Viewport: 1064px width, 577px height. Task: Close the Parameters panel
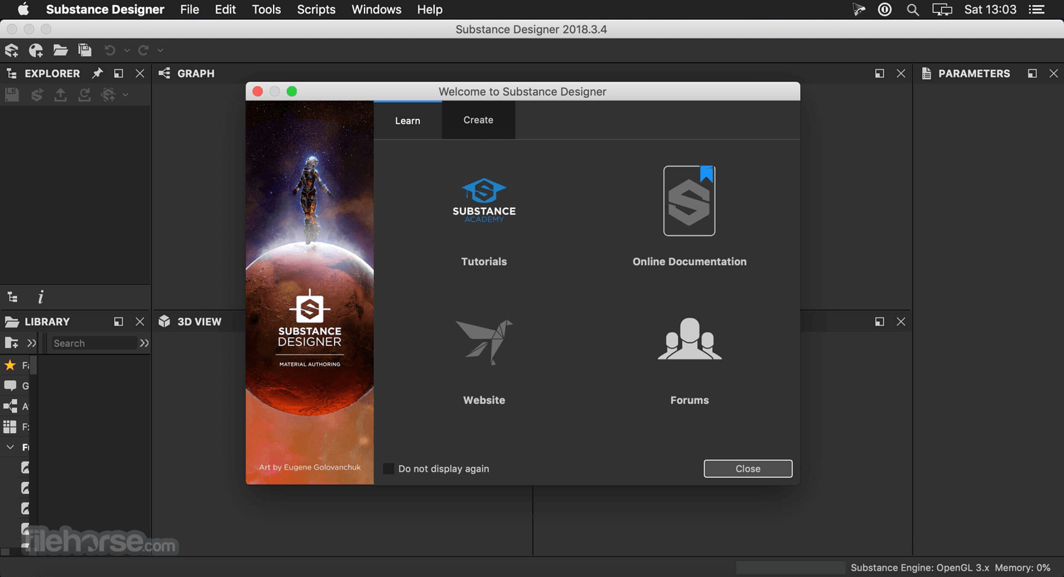pos(1053,73)
